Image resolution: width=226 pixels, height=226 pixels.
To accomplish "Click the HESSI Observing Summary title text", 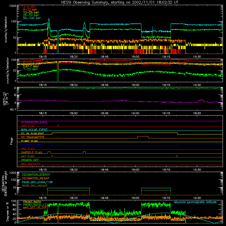I will point(119,3).
